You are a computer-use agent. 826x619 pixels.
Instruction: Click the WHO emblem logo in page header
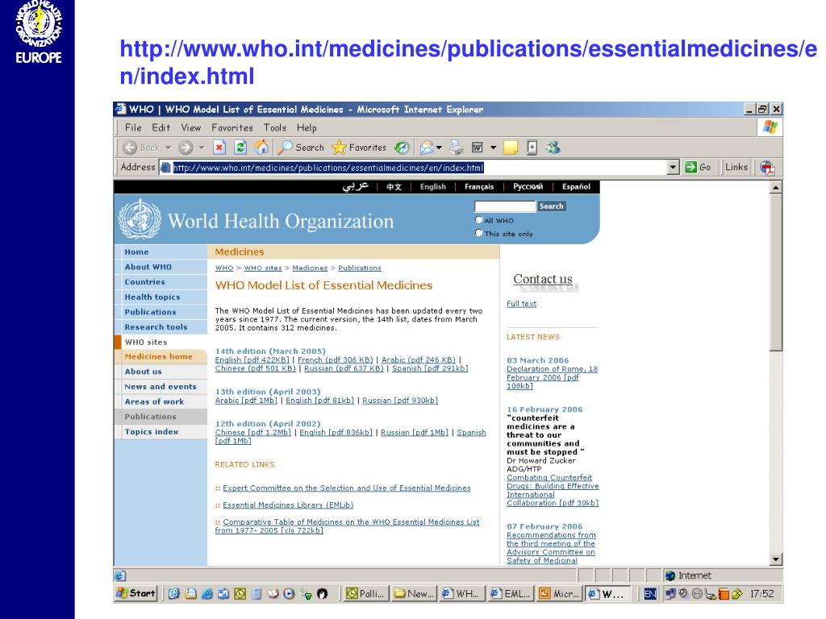(140, 219)
